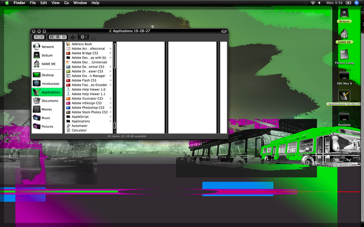The width and height of the screenshot is (364, 227).
Task: Open Pictures folder in sidebar
Action: pos(47,127)
